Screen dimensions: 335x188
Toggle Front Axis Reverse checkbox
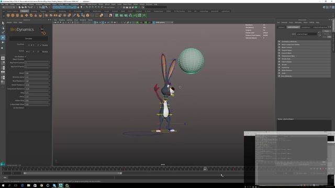point(41,45)
